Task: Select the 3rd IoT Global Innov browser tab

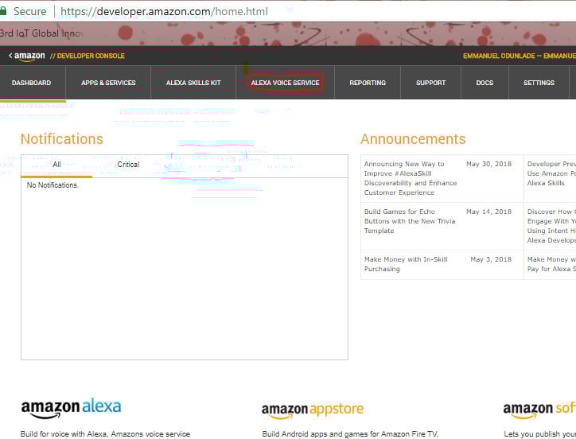Action: 42,33
